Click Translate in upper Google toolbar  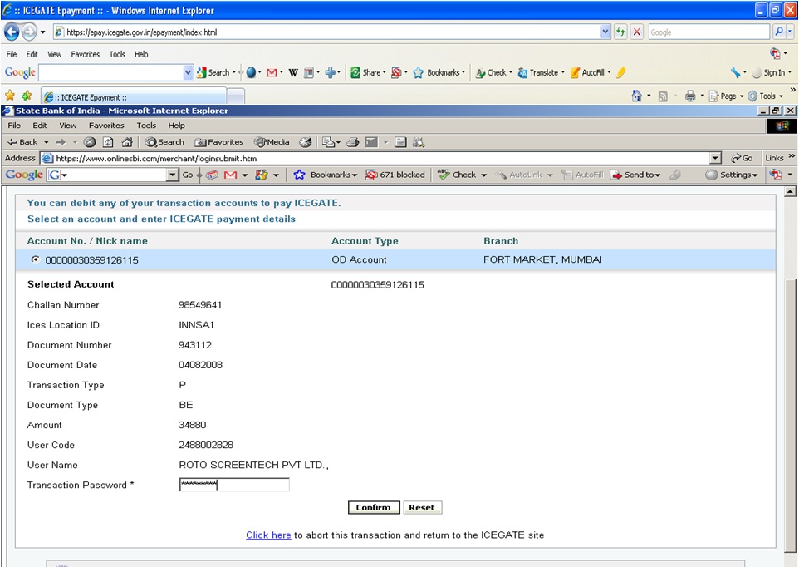[x=541, y=73]
